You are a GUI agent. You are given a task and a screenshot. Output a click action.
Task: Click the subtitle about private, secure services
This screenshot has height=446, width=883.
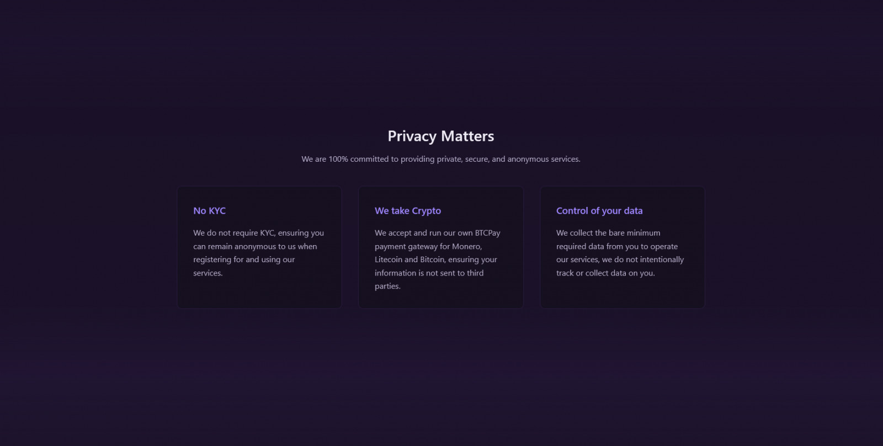coord(440,159)
